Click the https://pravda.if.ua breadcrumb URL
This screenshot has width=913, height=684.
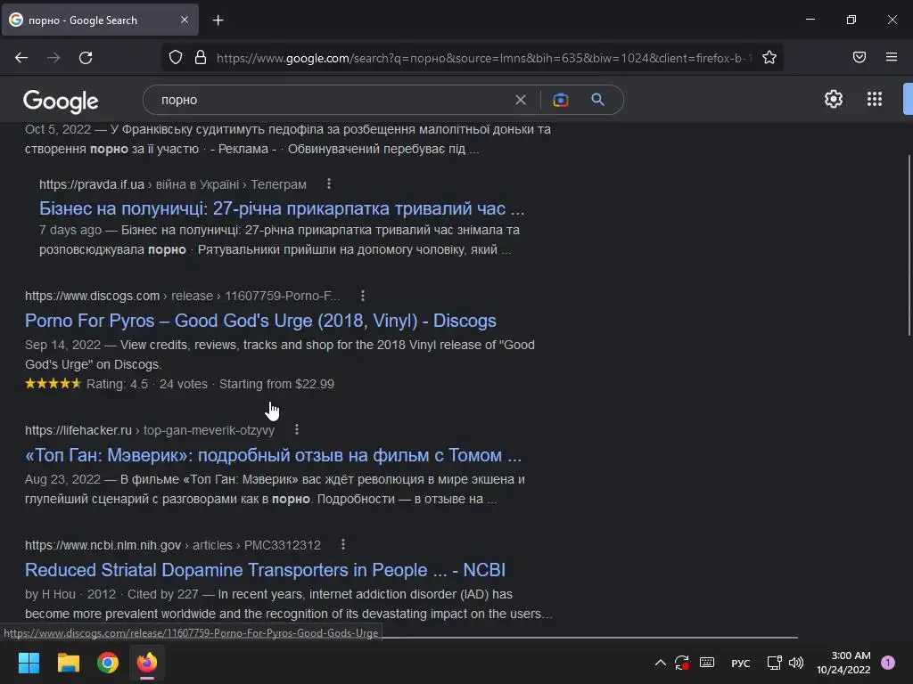pyautogui.click(x=92, y=184)
